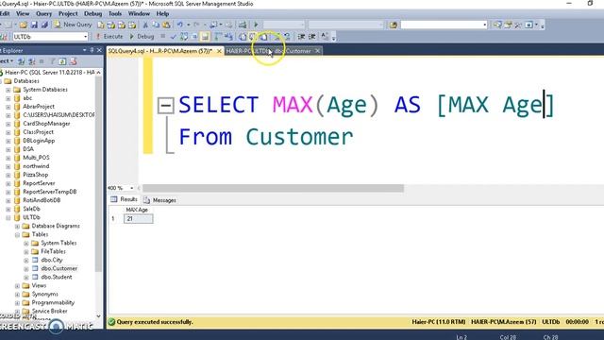Click the Increase Indent icon
The height and width of the screenshot is (340, 604).
[312, 37]
